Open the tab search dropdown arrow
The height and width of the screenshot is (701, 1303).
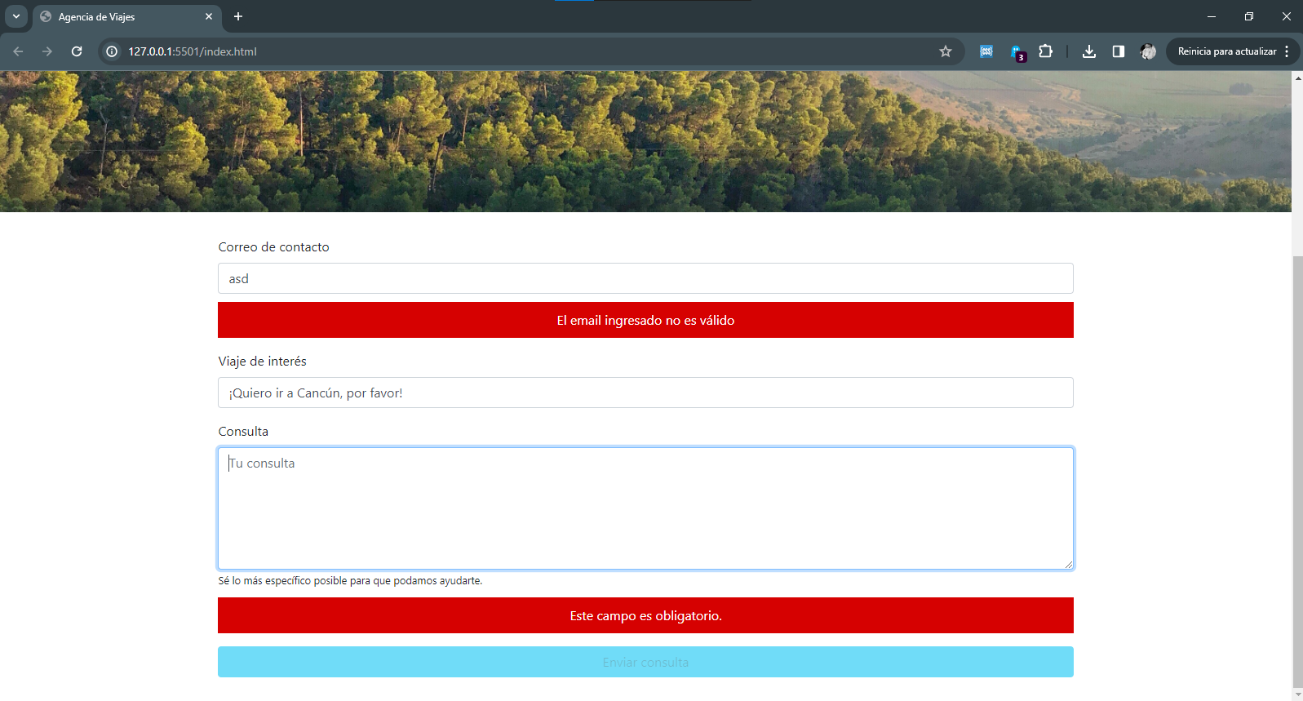(16, 16)
